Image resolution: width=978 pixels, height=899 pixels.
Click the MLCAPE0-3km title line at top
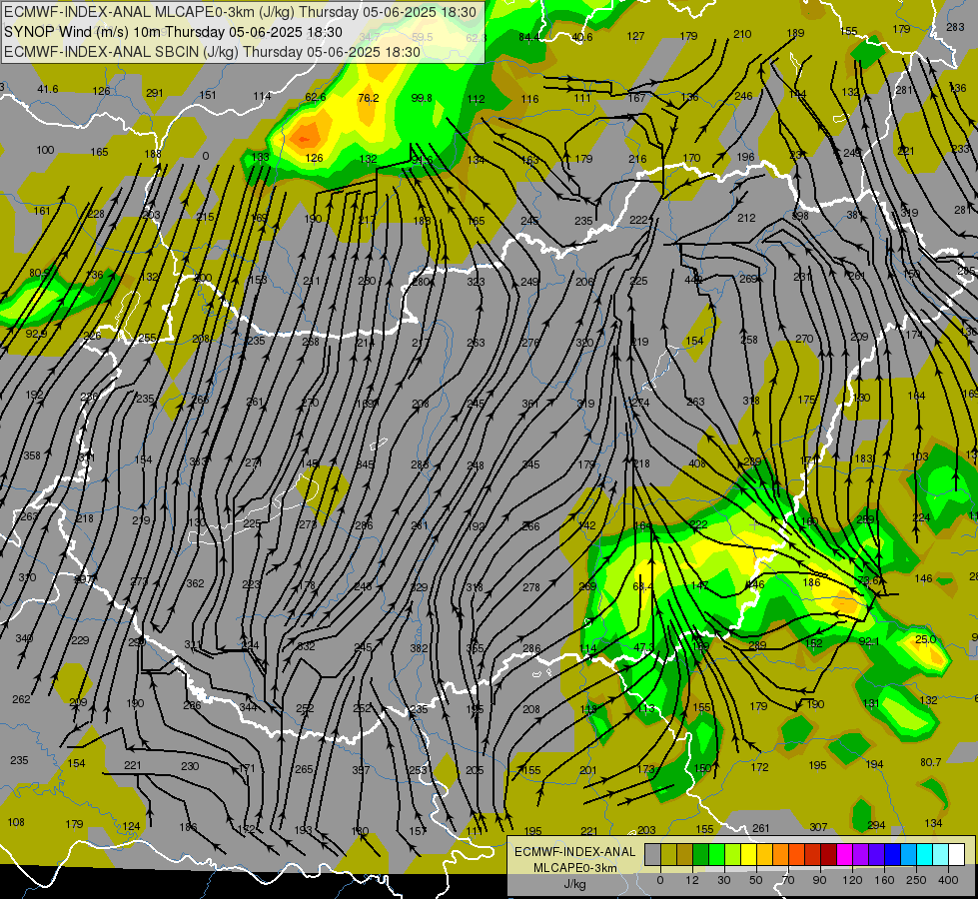coord(240,12)
